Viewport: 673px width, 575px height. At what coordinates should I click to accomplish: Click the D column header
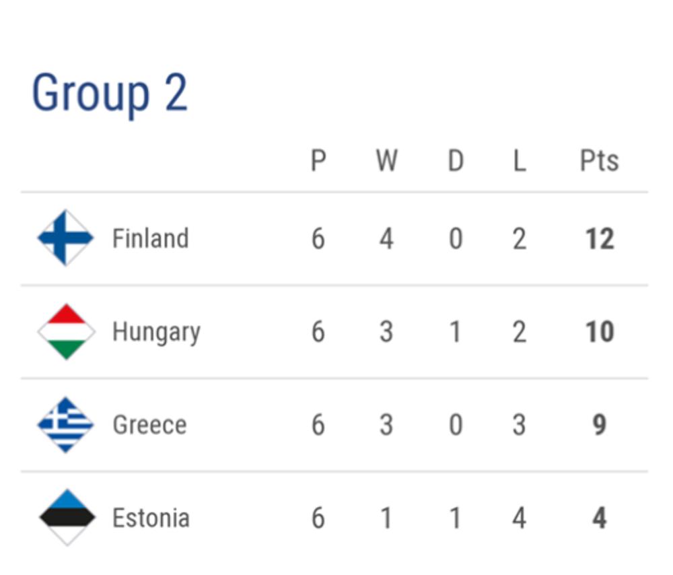pyautogui.click(x=456, y=161)
